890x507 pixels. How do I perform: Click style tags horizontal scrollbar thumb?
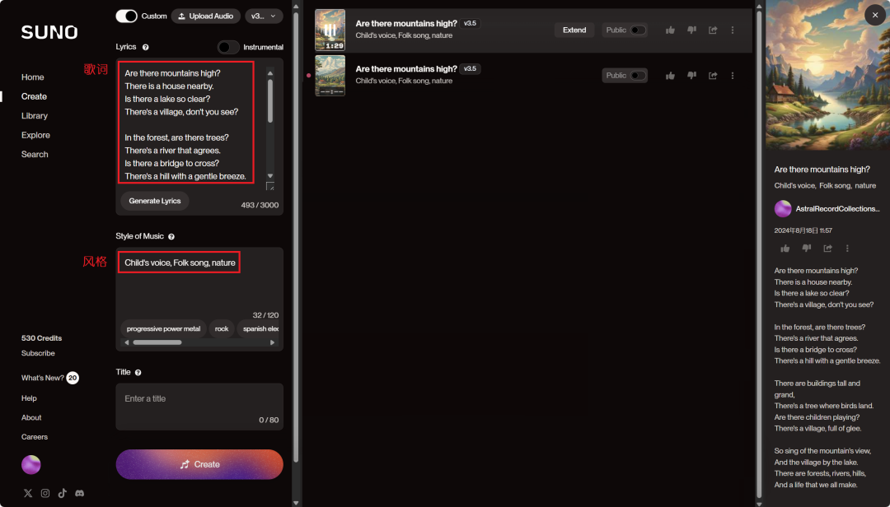pyautogui.click(x=157, y=342)
